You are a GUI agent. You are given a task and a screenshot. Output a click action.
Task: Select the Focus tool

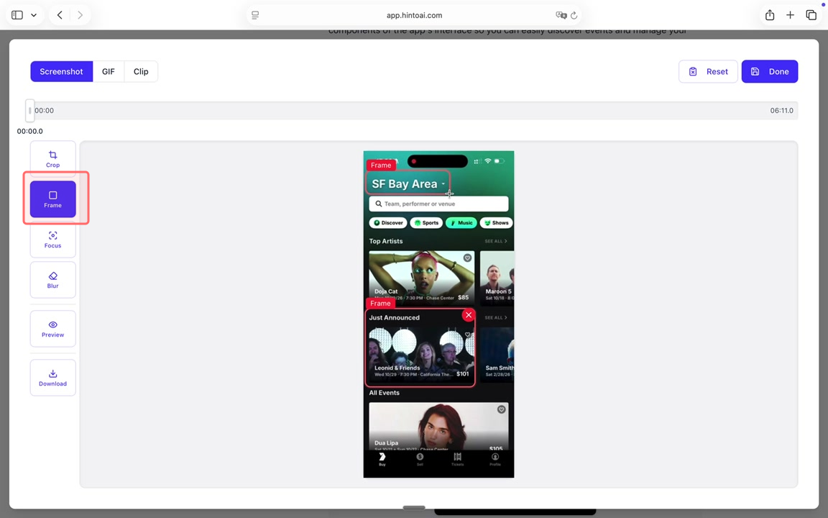(52, 240)
